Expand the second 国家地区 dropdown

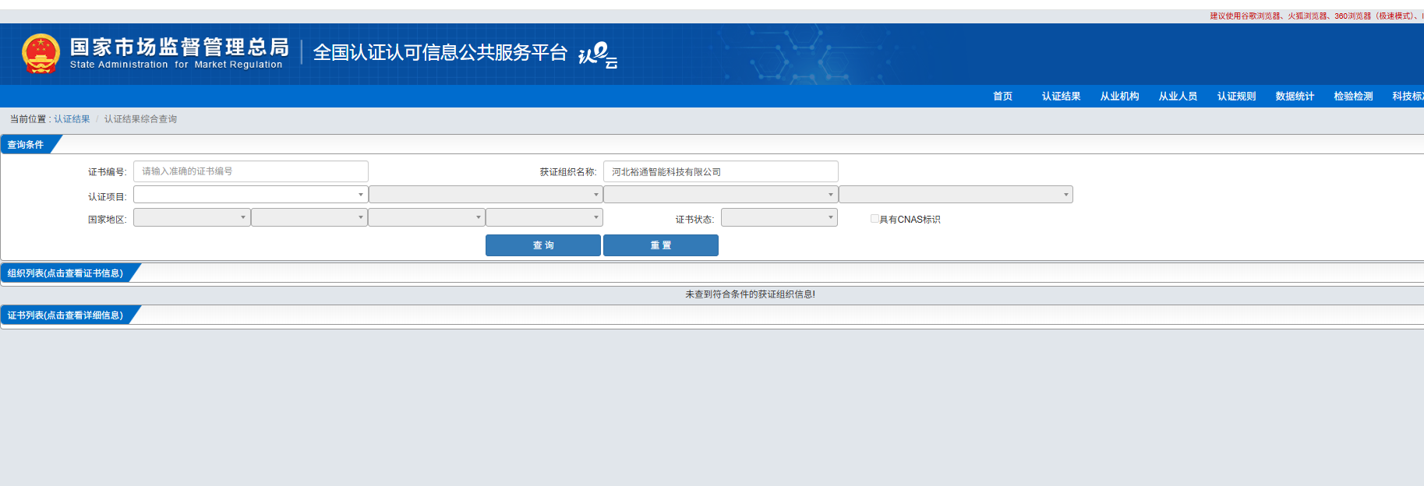(309, 217)
